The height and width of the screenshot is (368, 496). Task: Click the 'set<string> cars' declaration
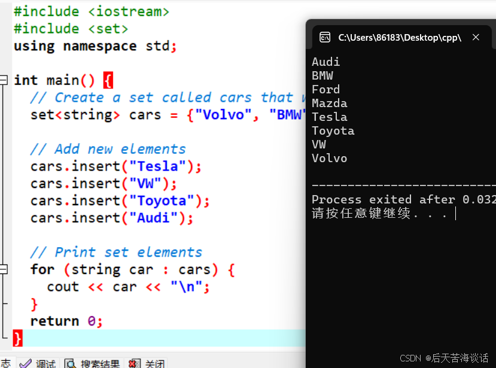pos(96,115)
